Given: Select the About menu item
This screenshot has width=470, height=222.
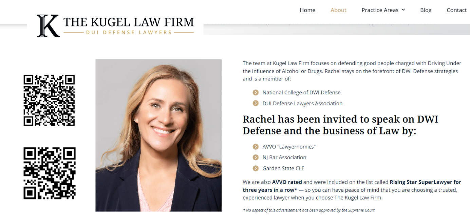Looking at the screenshot, I should click(x=338, y=10).
